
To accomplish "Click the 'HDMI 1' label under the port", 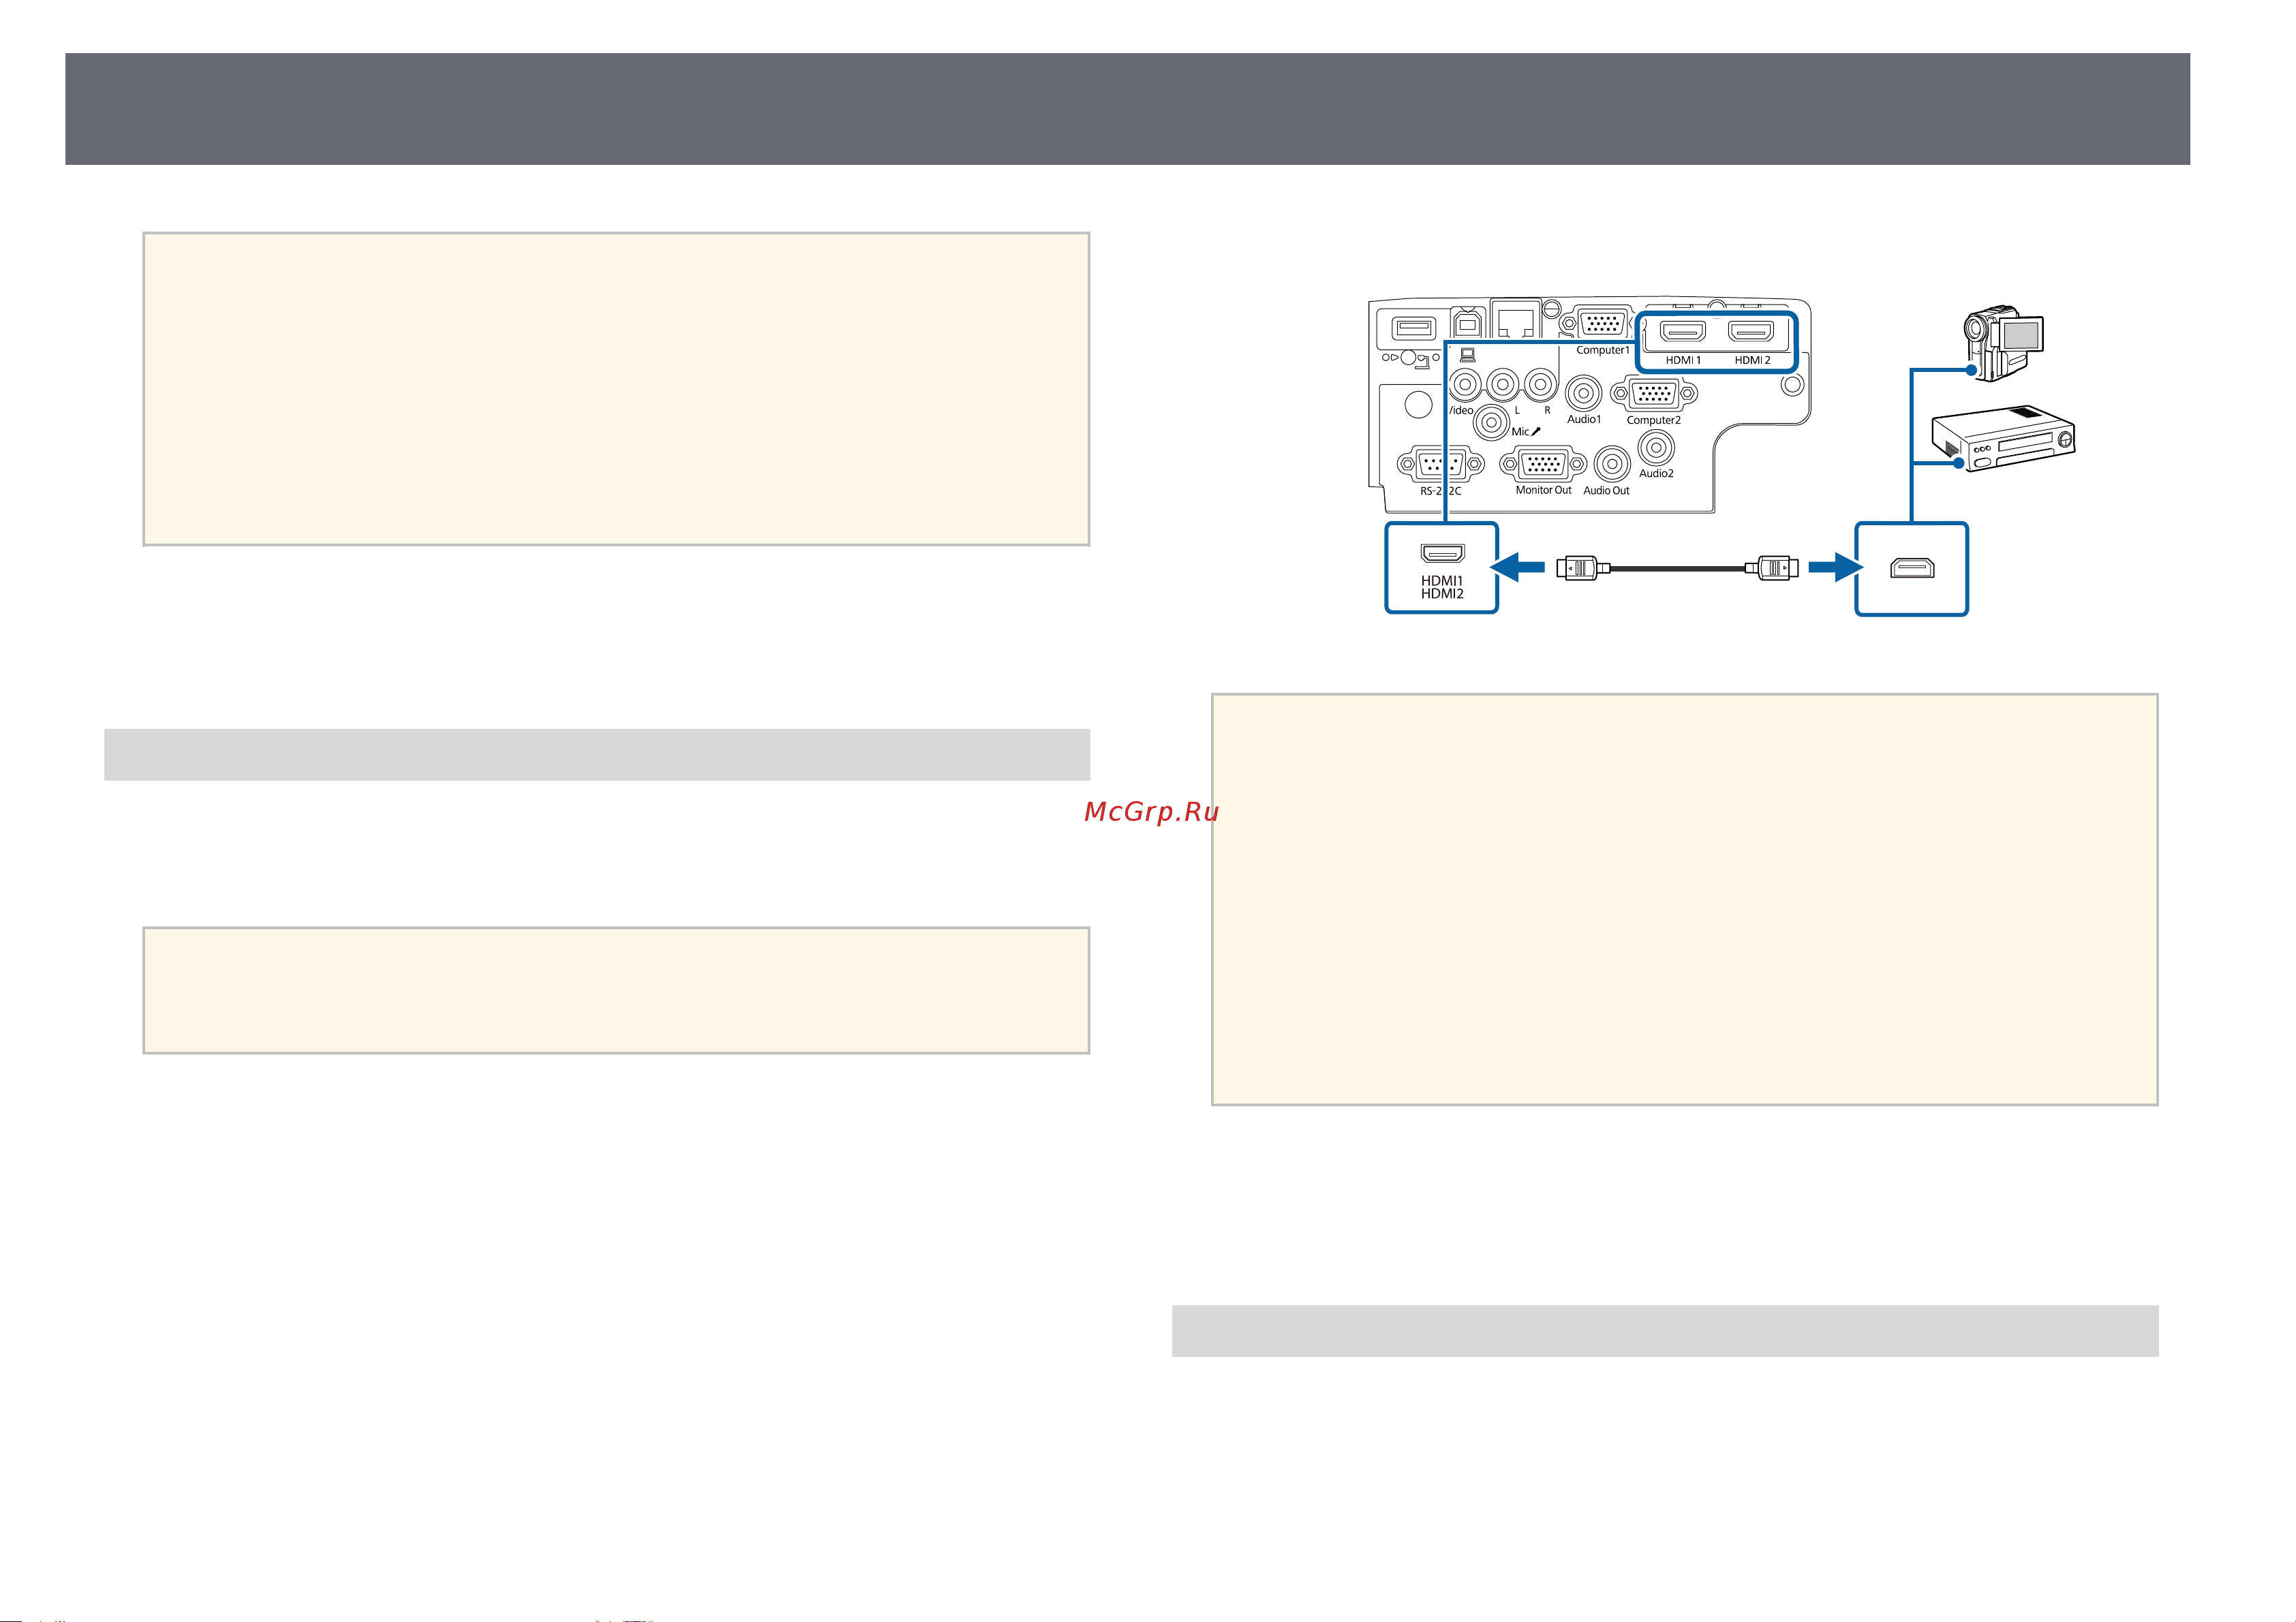I will click(1683, 360).
